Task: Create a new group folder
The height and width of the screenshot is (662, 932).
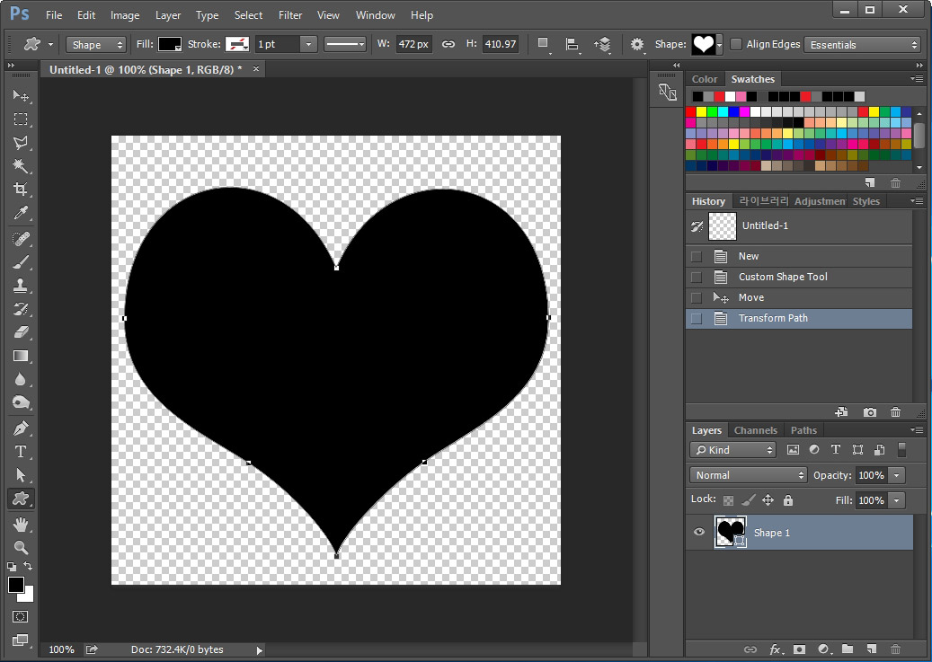Action: (848, 649)
